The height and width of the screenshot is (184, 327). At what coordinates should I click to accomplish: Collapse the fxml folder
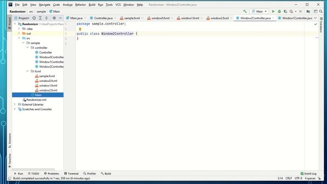tap(28, 71)
